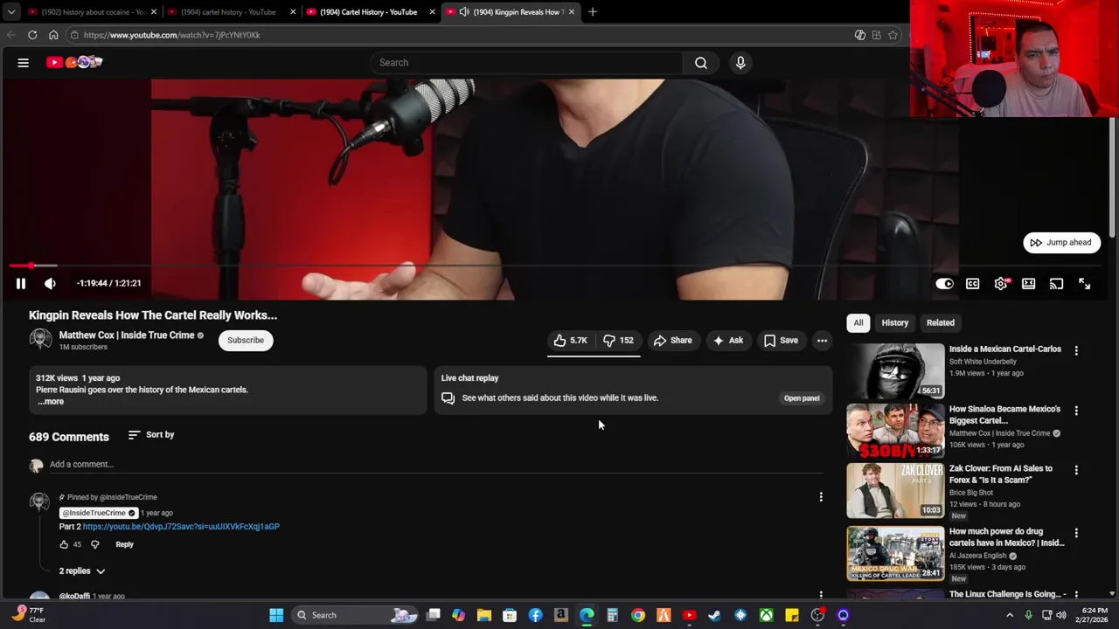Select the All filter chip
Image resolution: width=1119 pixels, height=629 pixels.
click(858, 322)
